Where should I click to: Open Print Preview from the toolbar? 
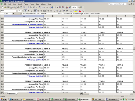point(21,8)
